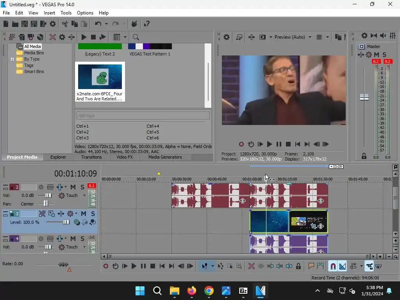Toggle Master bus Mute M button
The width and height of the screenshot is (400, 300).
pos(377,55)
